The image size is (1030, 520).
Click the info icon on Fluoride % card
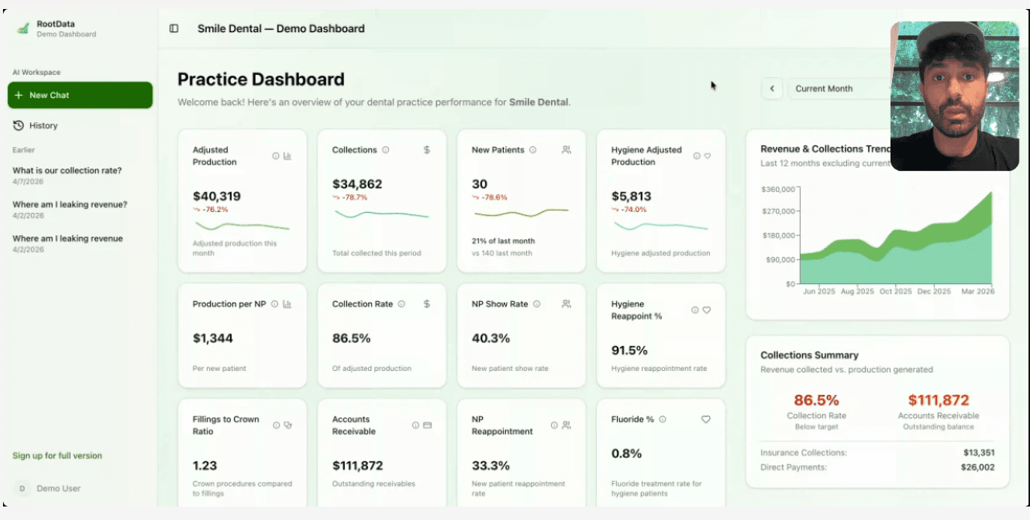[662, 420]
